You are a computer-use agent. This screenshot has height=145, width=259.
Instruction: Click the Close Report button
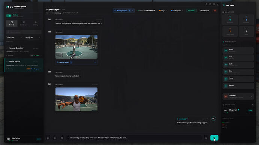[205, 10]
